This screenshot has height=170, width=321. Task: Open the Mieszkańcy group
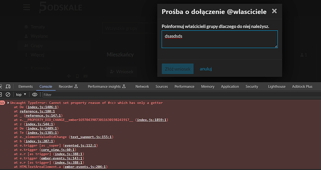[120, 54]
